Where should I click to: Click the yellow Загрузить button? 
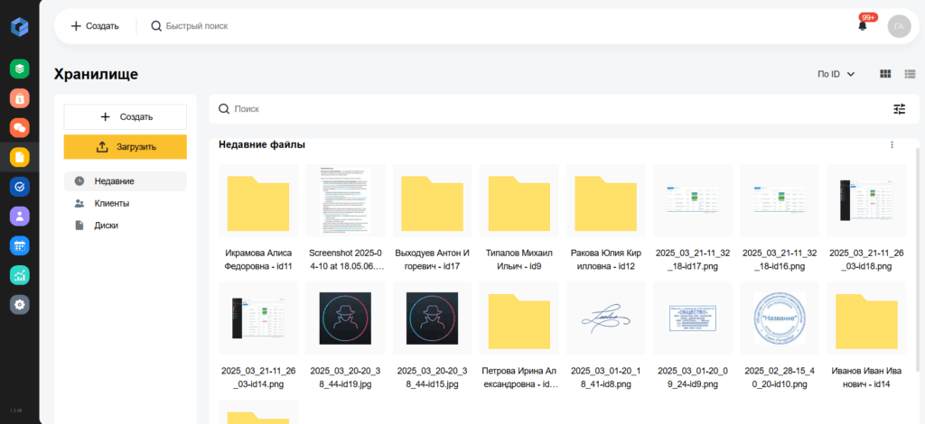pyautogui.click(x=125, y=147)
